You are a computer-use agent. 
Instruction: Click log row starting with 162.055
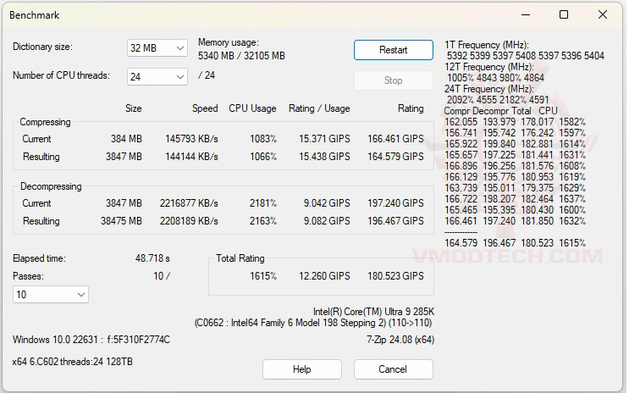[515, 122]
